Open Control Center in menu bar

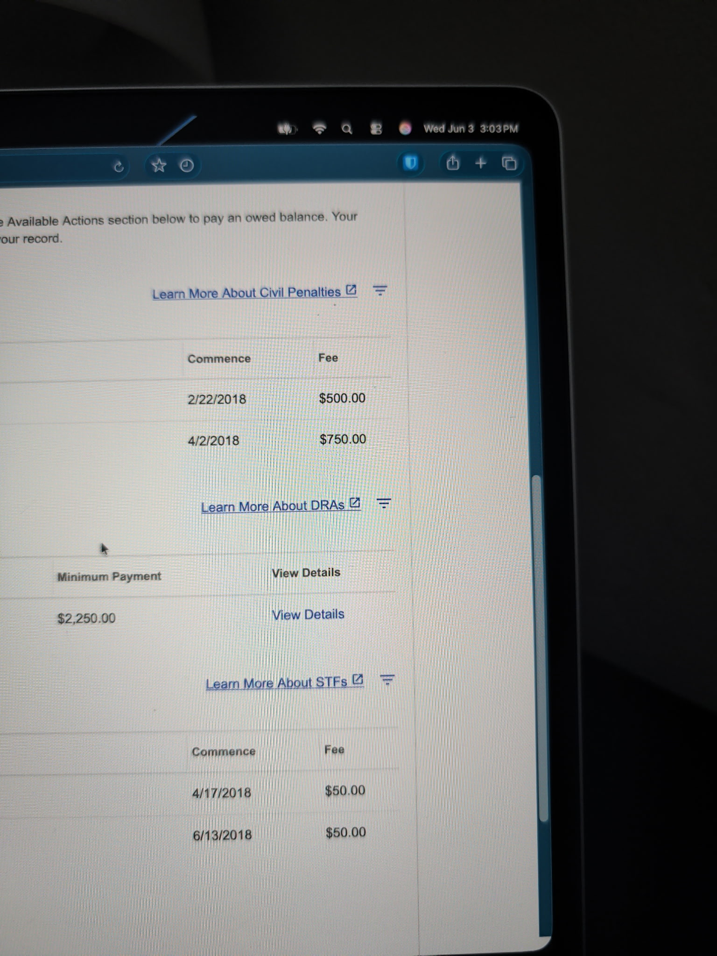click(376, 128)
